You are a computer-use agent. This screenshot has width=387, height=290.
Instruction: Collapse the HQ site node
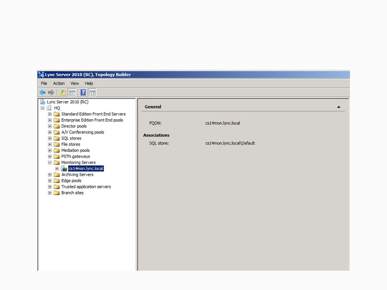pyautogui.click(x=43, y=108)
